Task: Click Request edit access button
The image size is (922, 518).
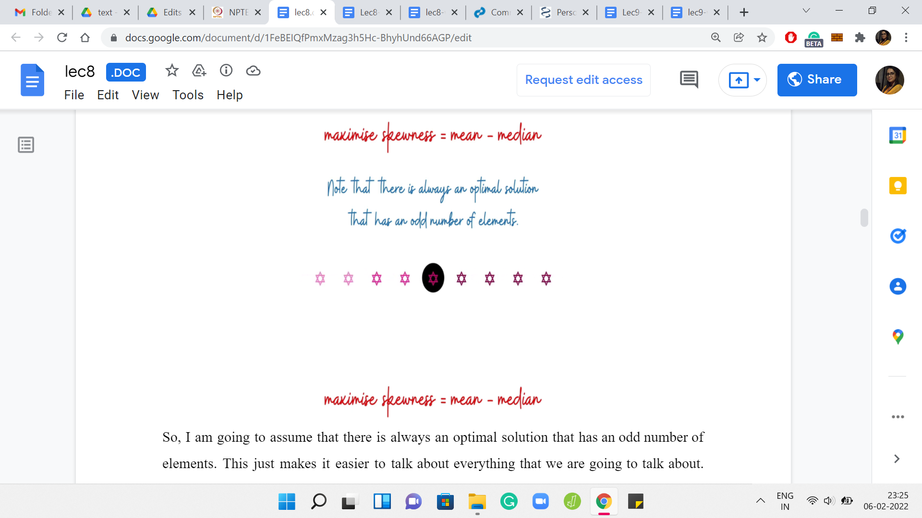Action: tap(583, 80)
